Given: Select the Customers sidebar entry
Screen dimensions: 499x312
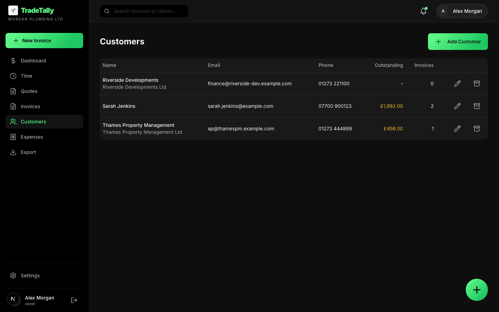Looking at the screenshot, I should coord(33,121).
